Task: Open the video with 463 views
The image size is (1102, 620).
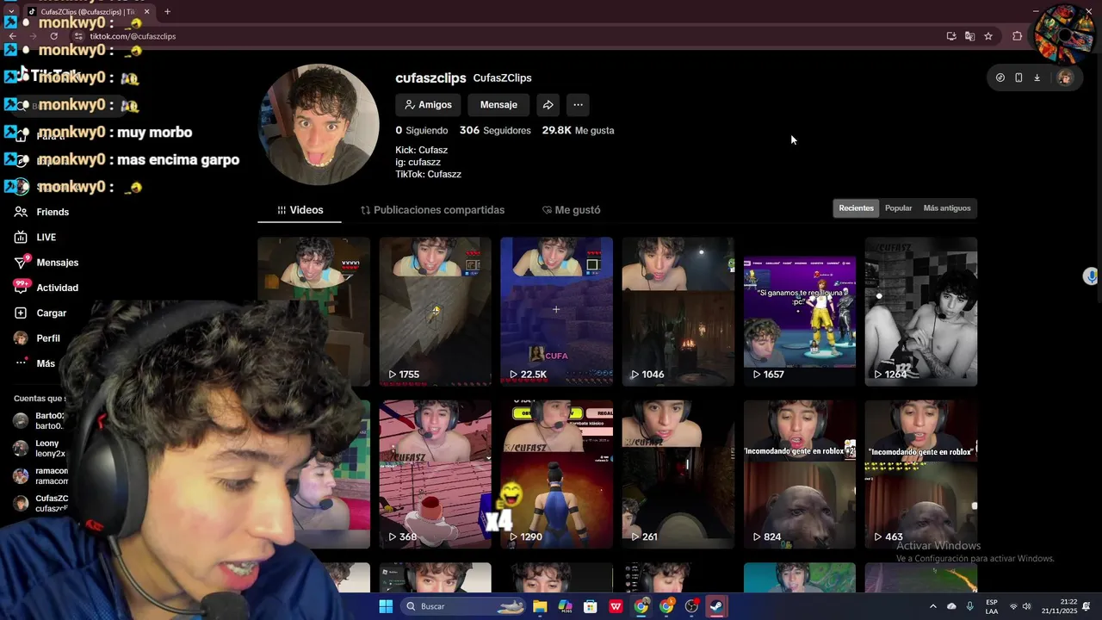Action: (921, 474)
